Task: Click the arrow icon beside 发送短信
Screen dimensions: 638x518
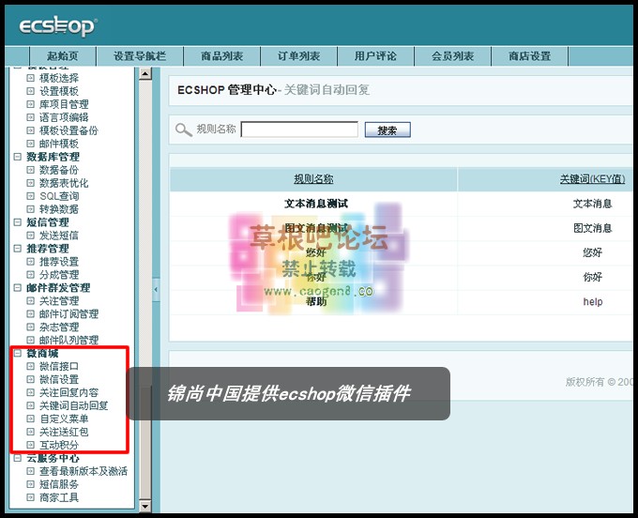Action: tap(31, 236)
